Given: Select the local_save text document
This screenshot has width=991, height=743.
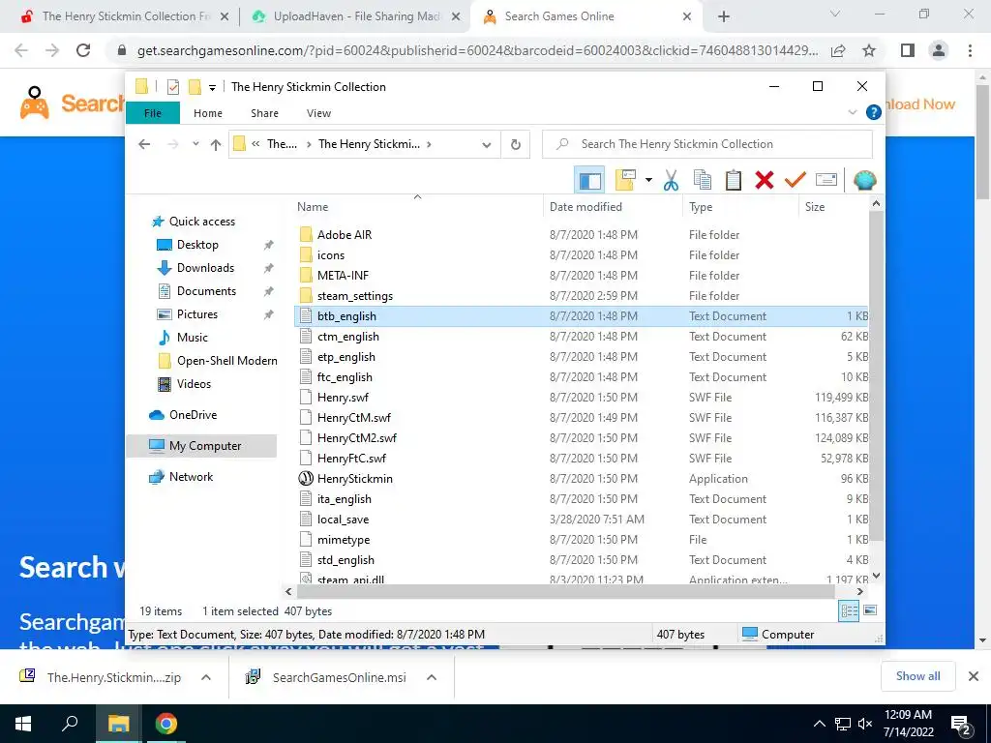Looking at the screenshot, I should (343, 520).
